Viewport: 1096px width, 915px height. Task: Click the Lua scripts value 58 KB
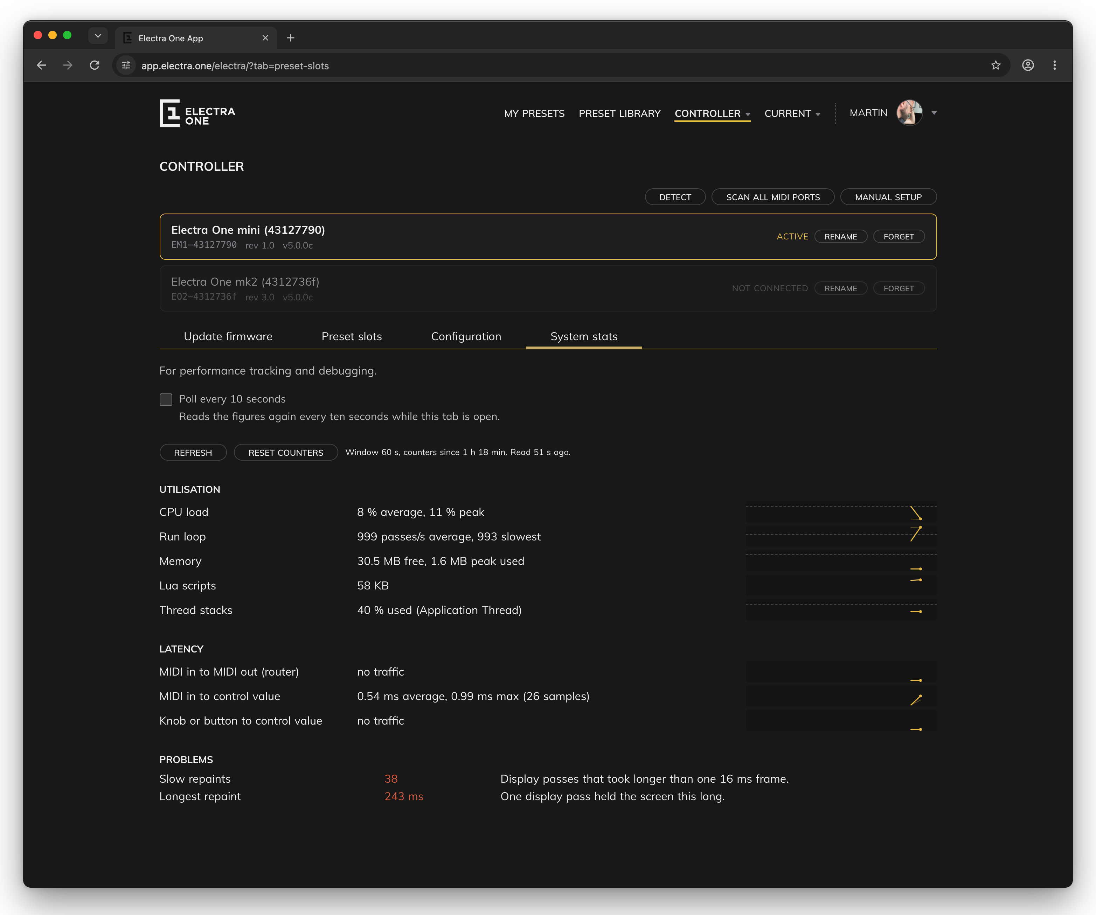coord(373,586)
